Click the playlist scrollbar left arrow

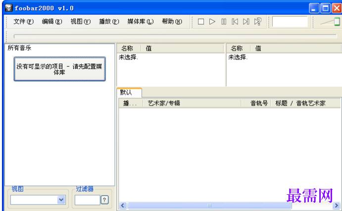[x=123, y=206]
